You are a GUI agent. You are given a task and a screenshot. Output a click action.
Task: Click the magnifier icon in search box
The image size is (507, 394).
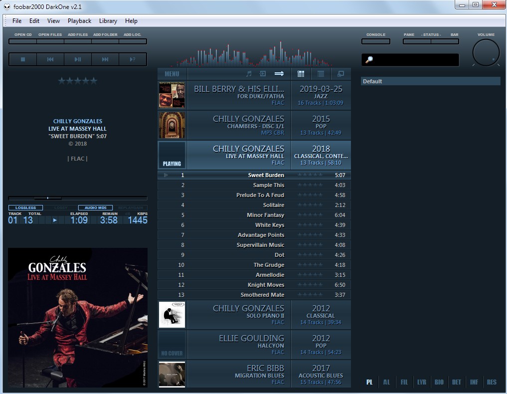[x=369, y=60]
